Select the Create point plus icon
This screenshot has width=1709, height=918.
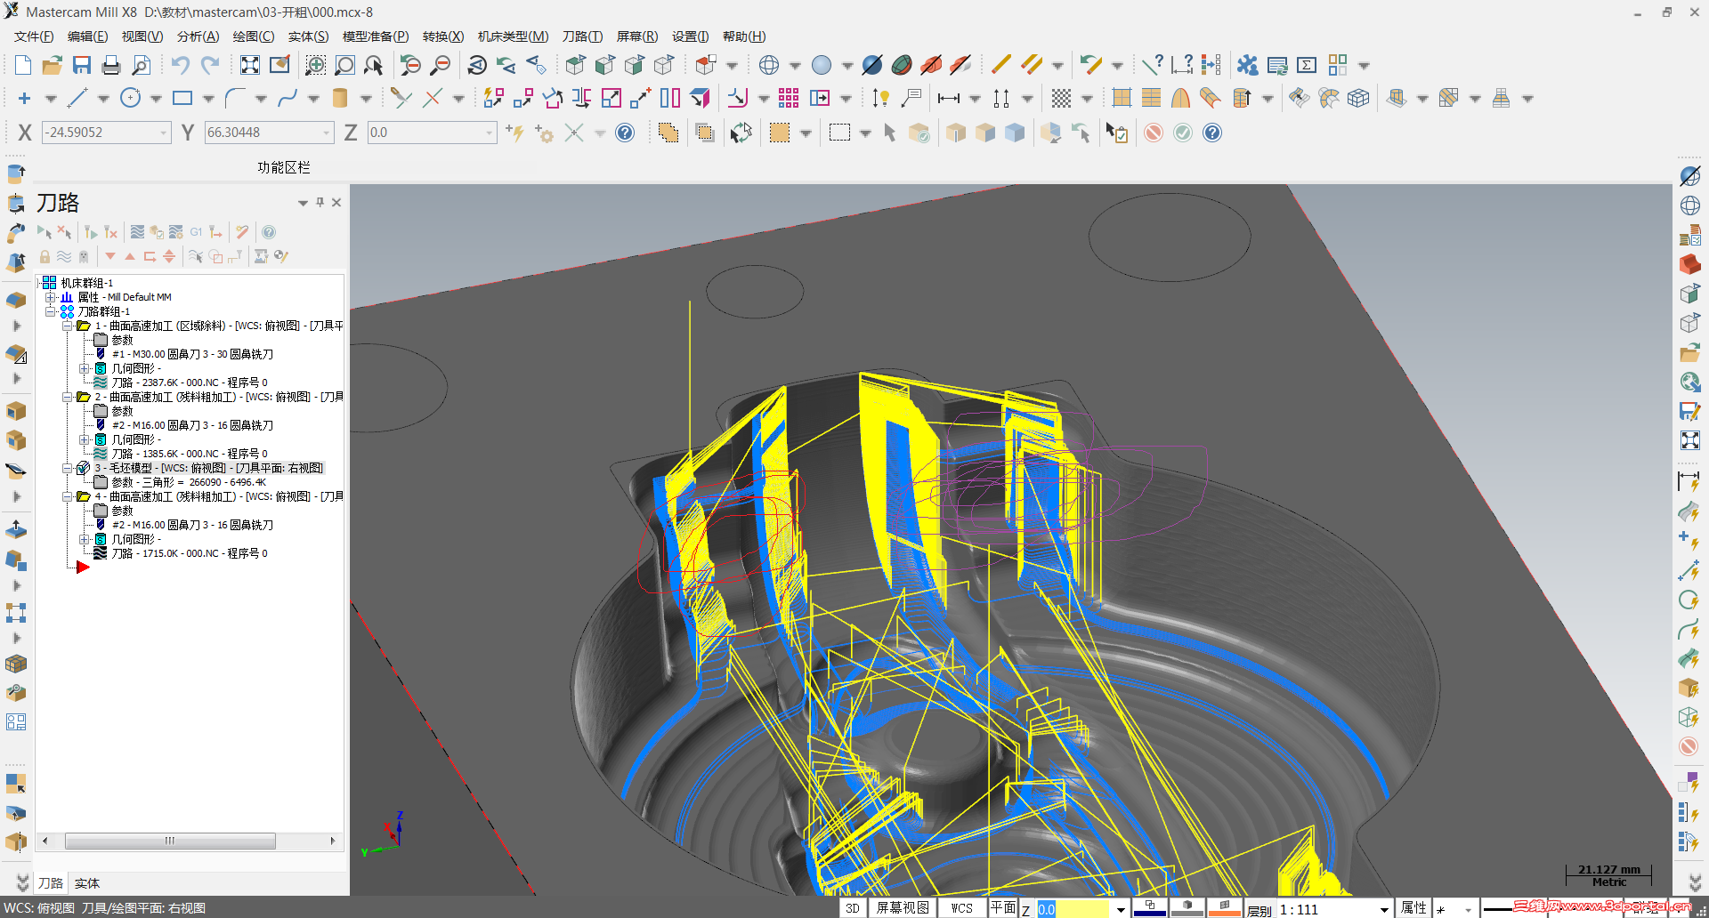(x=24, y=98)
